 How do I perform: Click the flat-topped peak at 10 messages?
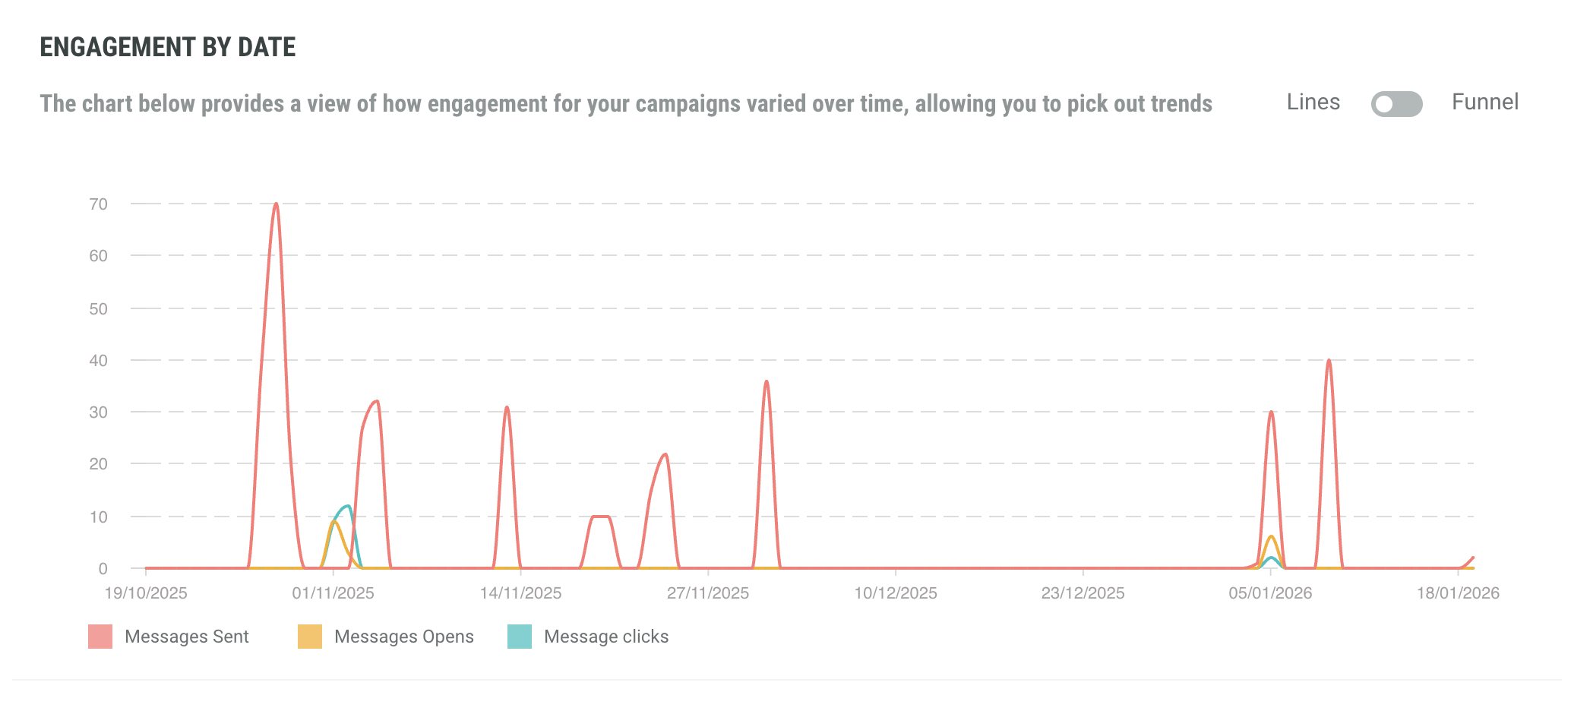tap(600, 517)
